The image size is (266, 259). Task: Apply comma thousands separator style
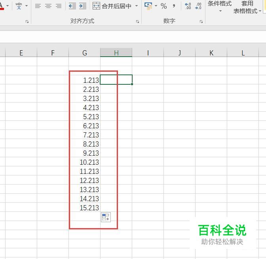click(x=174, y=6)
